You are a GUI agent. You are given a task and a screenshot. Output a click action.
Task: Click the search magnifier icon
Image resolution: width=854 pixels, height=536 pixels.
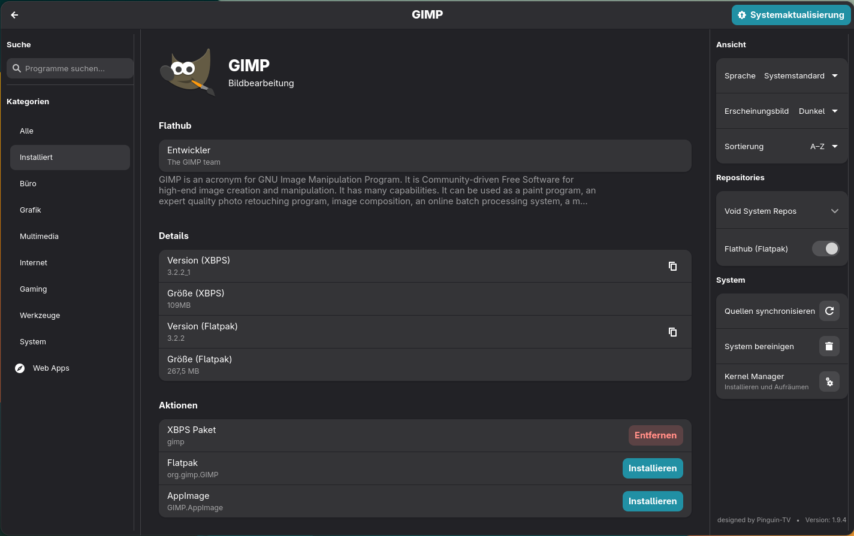[17, 68]
